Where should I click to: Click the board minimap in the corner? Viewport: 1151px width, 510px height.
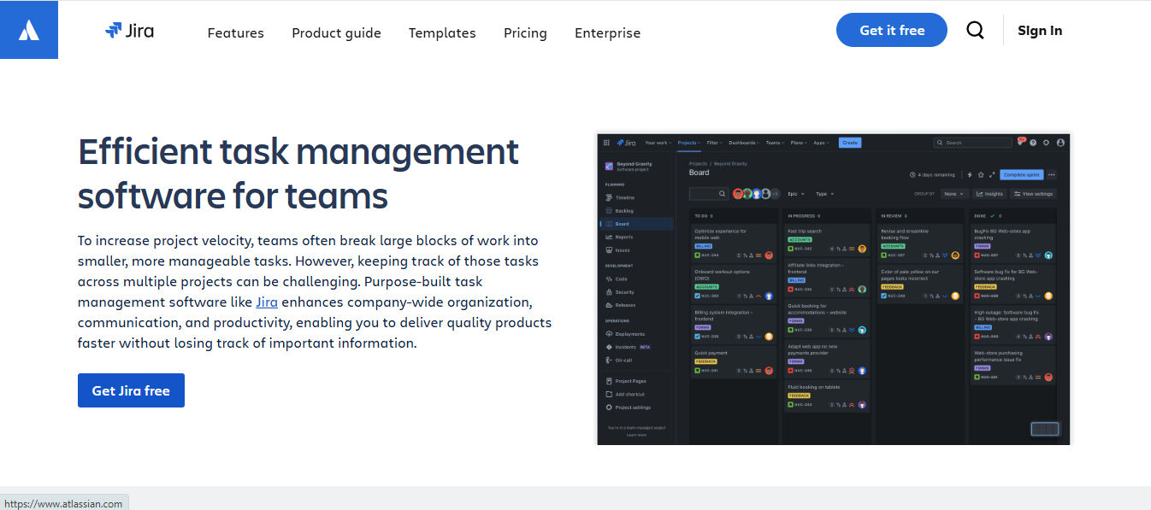click(x=1045, y=429)
